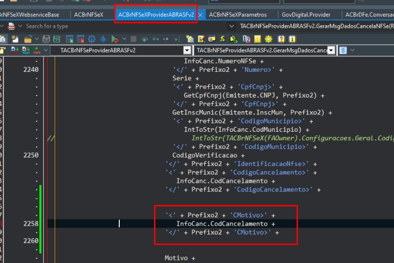Click the stacked windows icon in toolbar
This screenshot has height=263, width=394.
[212, 39]
